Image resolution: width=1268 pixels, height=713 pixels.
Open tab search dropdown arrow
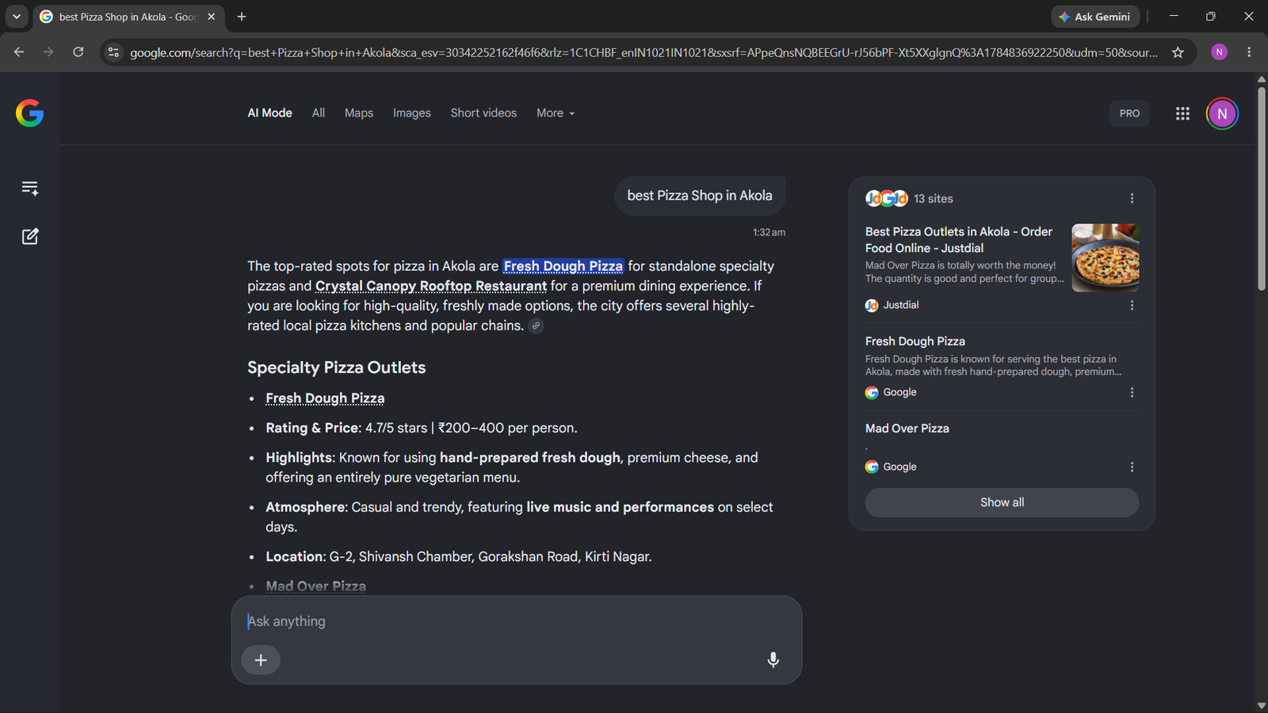16,17
